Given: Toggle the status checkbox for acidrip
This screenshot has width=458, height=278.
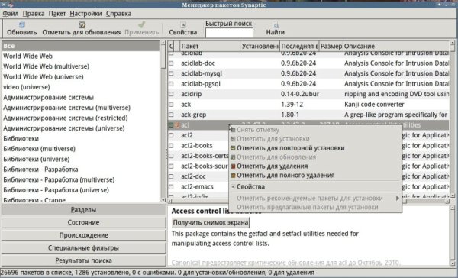Looking at the screenshot, I should (x=171, y=94).
